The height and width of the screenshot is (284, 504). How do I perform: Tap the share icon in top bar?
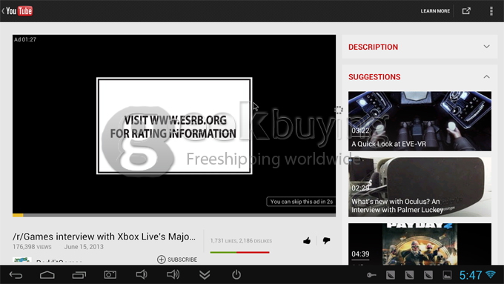pos(466,11)
